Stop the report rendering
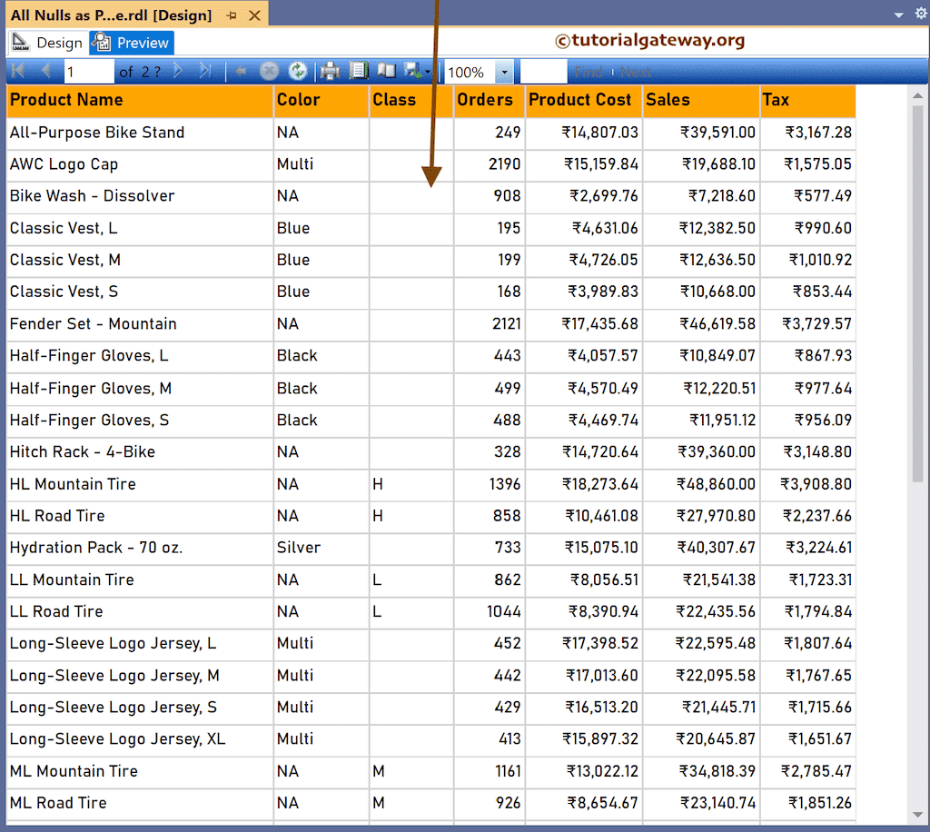This screenshot has width=930, height=832. click(x=269, y=71)
